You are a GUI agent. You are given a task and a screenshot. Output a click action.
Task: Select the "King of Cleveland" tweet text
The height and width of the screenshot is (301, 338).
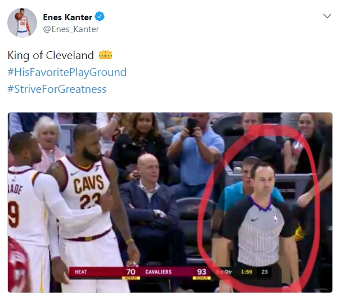[51, 55]
